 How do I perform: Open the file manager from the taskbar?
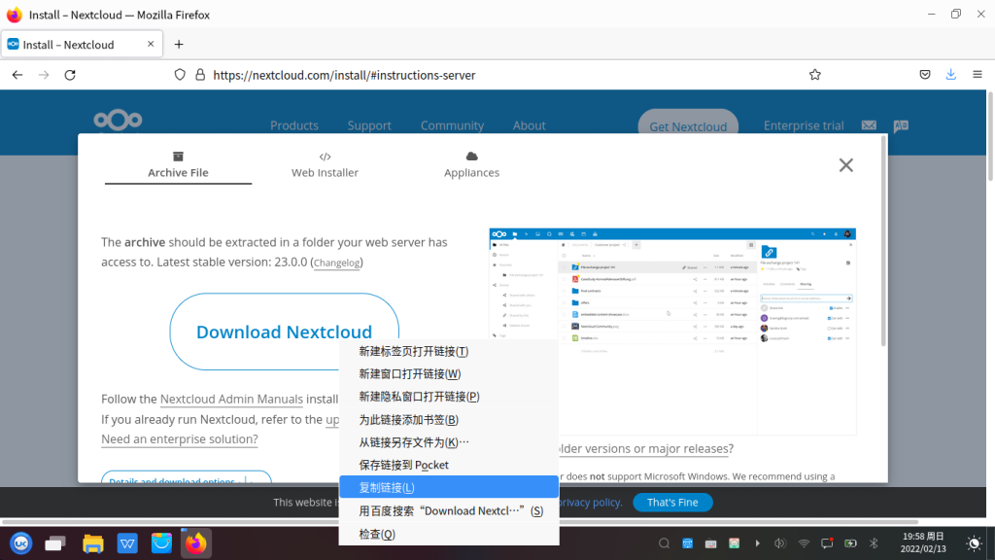(x=93, y=543)
